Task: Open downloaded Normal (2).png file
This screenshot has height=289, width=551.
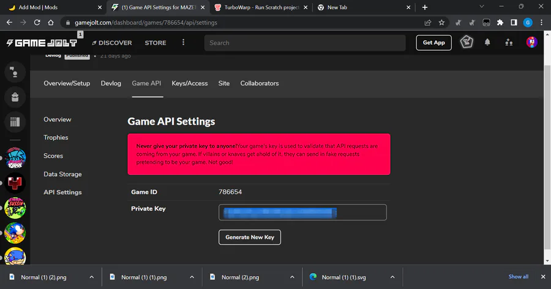Action: coord(240,277)
